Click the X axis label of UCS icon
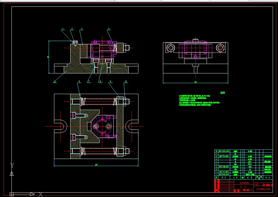The height and width of the screenshot is (197, 278). point(41,194)
